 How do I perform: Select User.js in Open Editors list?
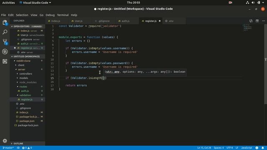pos(27,35)
